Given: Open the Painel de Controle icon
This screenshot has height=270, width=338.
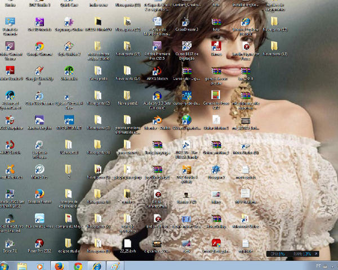Looking at the screenshot, I should pos(10,26).
